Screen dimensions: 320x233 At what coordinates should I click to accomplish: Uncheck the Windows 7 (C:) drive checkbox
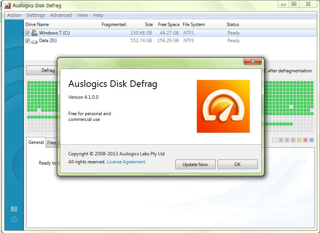coord(27,33)
